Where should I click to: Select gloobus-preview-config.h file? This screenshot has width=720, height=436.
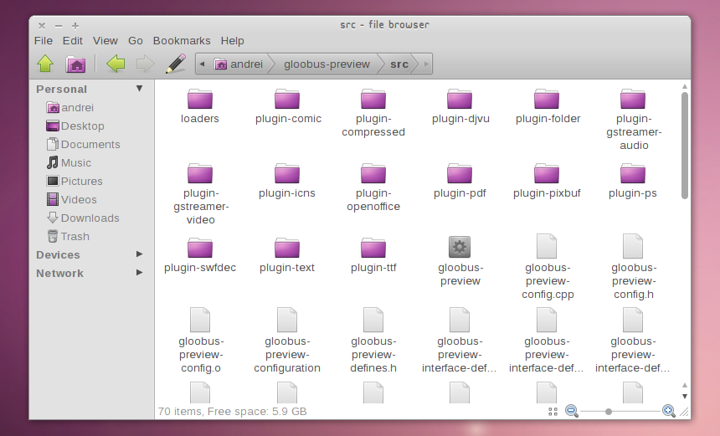click(634, 268)
